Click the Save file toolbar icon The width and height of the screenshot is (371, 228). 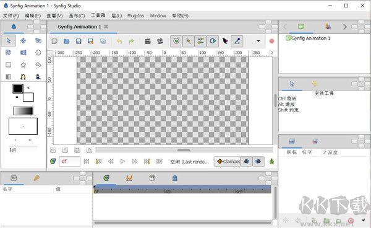(x=79, y=42)
